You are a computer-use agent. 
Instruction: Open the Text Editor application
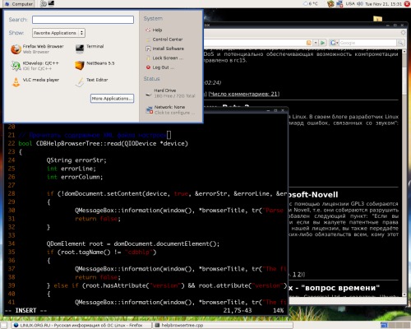91,81
